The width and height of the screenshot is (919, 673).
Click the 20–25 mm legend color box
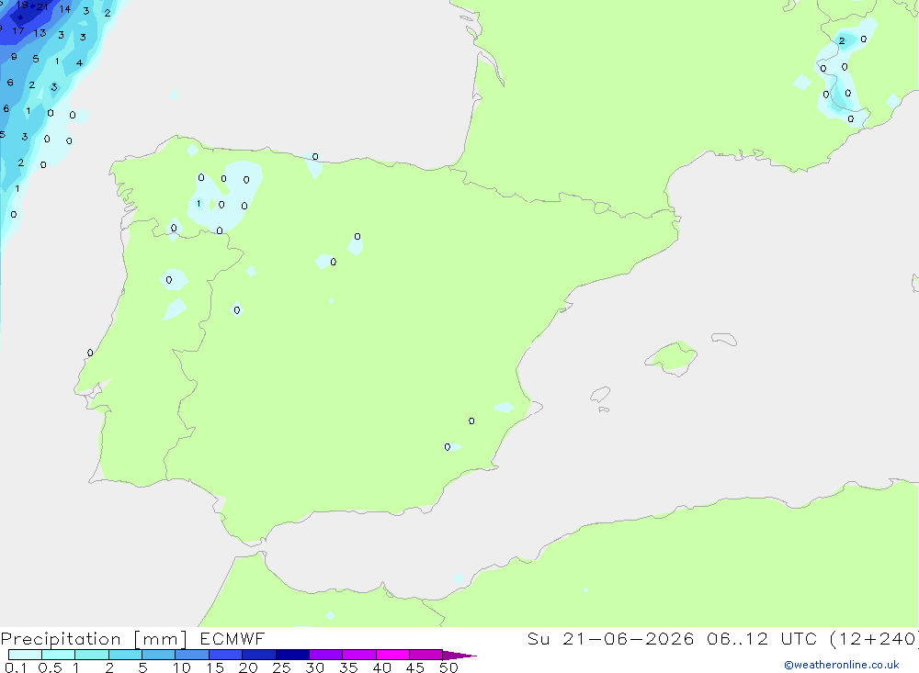click(259, 655)
